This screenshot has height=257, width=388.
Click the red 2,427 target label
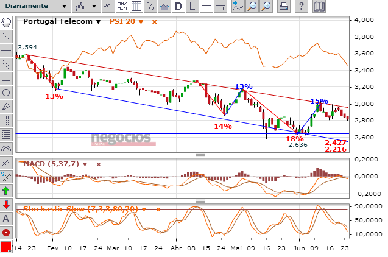pyautogui.click(x=336, y=143)
